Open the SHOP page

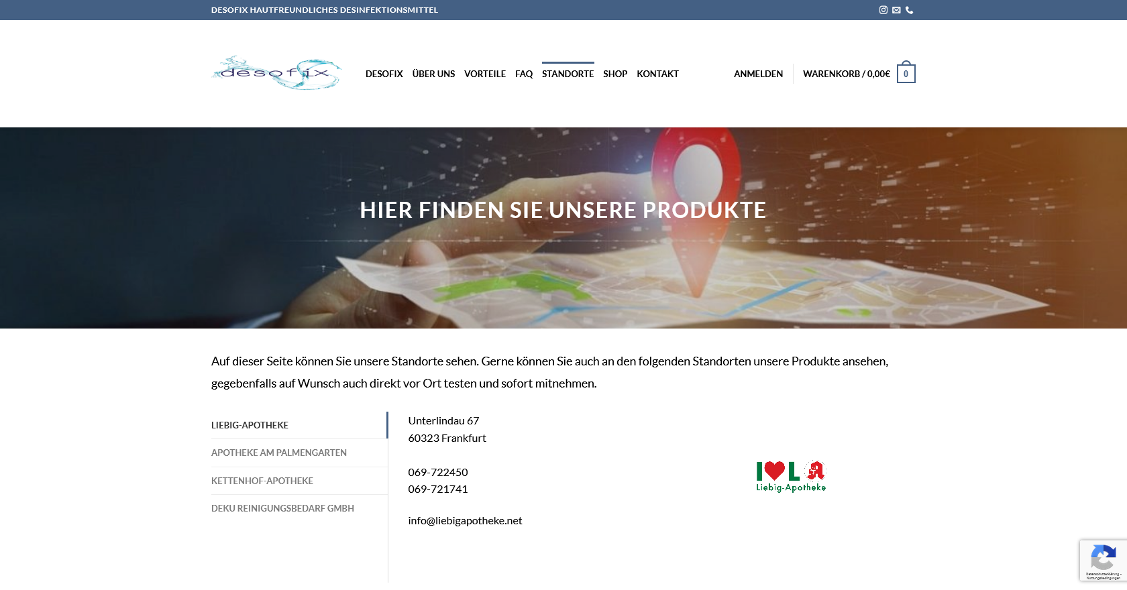pyautogui.click(x=615, y=74)
